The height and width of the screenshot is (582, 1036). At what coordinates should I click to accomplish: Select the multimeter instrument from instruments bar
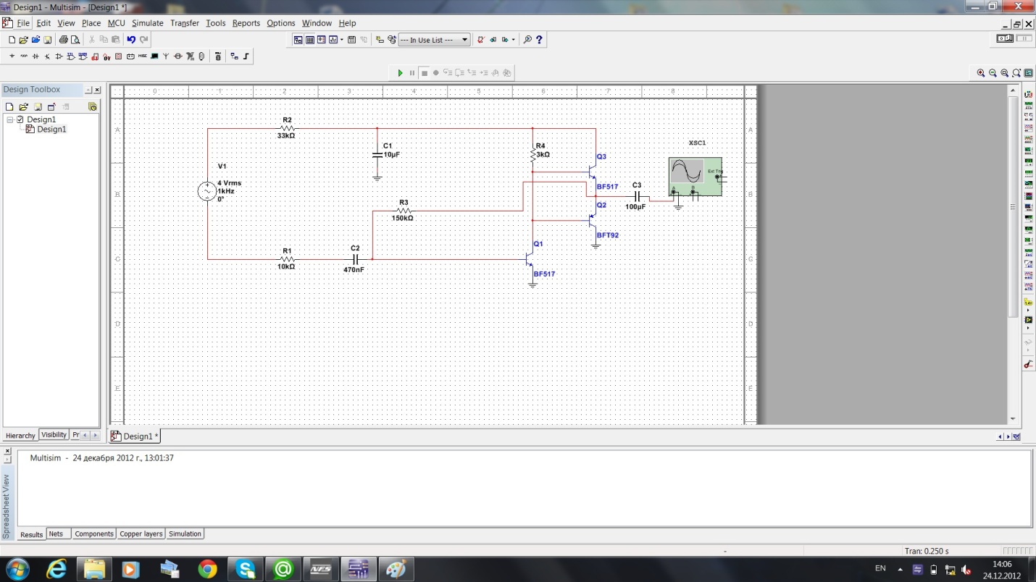pyautogui.click(x=1029, y=95)
